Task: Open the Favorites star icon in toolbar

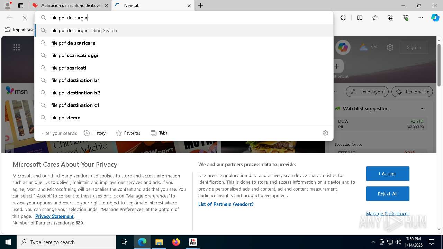Action: click(375, 18)
